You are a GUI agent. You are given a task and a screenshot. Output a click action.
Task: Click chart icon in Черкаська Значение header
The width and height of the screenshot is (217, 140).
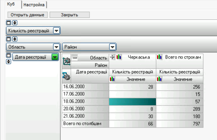(x=112, y=79)
